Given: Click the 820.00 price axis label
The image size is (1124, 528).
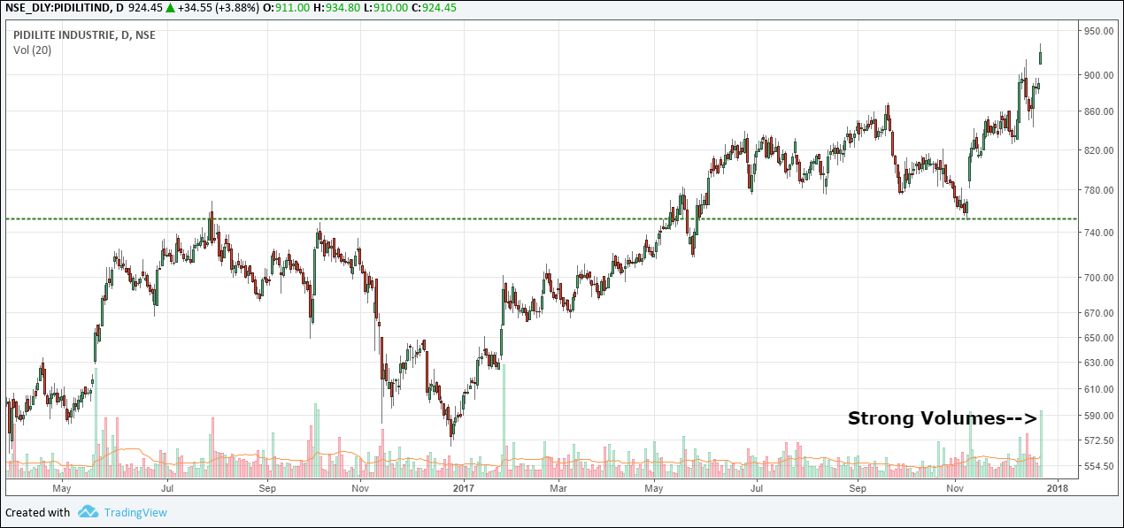Looking at the screenshot, I should coord(1097,150).
